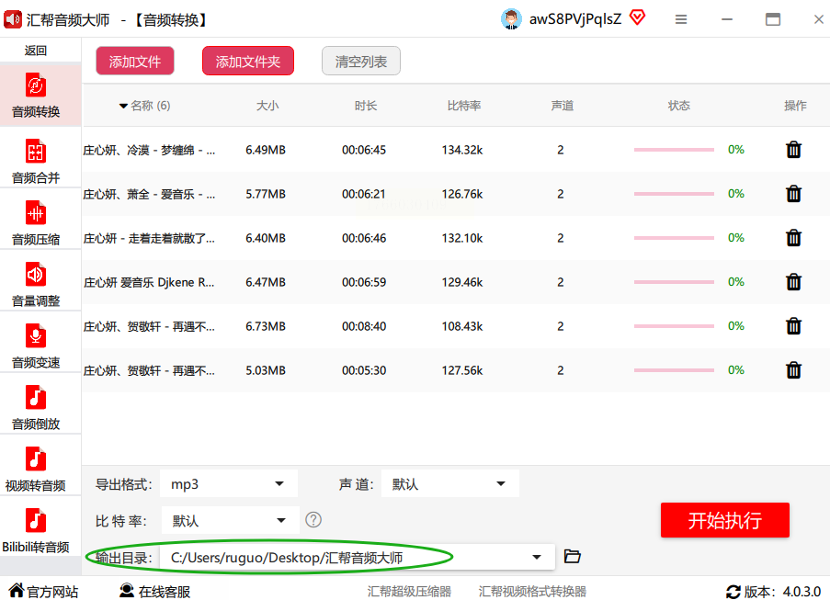Click the red 开始执行 button
Image resolution: width=830 pixels, height=600 pixels.
[724, 520]
